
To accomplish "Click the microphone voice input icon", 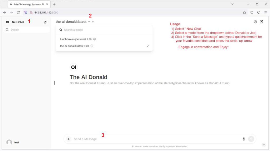I will point(244,139).
